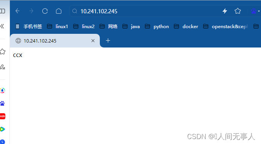Screen dimensions: 261x144
Task: Click the lightning speed-mode icon
Action: point(225,11)
